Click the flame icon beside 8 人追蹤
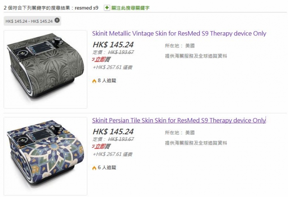This screenshot has width=288, height=197. click(94, 81)
